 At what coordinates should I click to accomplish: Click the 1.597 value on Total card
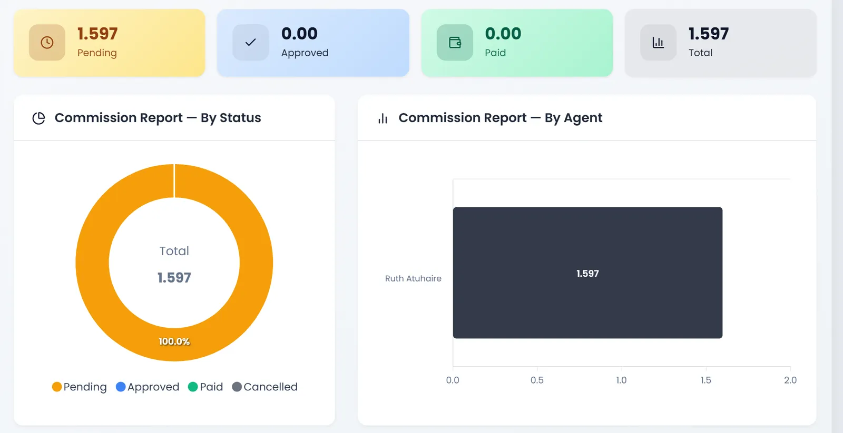coord(709,34)
